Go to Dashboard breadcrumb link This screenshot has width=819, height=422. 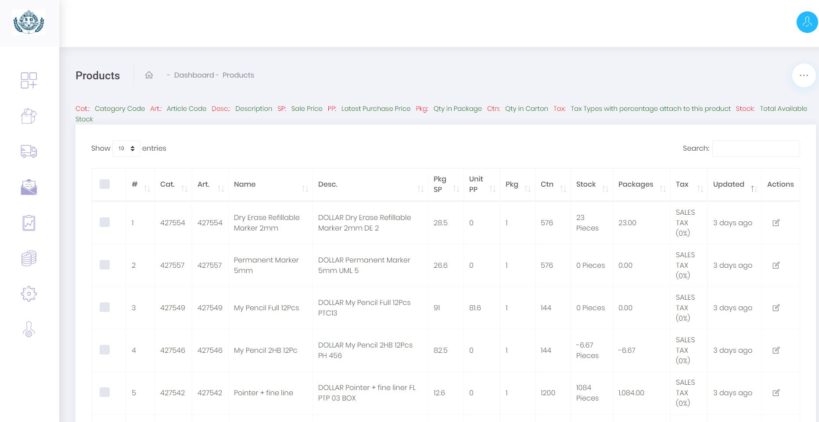coord(194,75)
